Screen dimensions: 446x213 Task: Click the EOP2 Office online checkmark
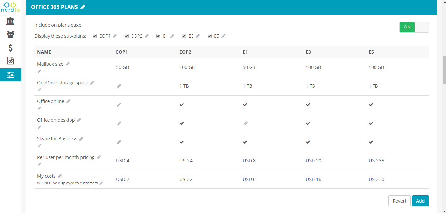point(182,105)
